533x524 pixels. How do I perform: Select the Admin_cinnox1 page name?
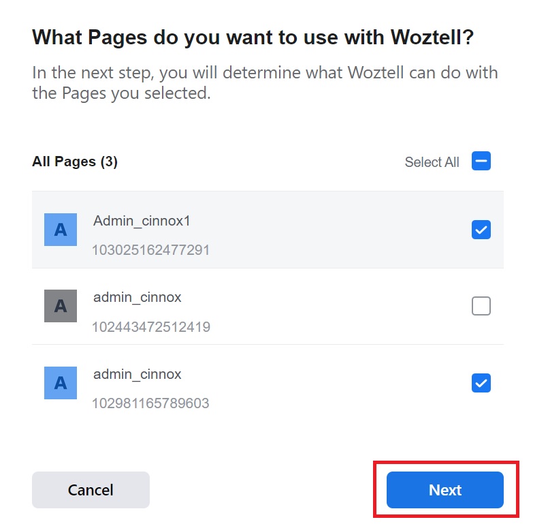click(x=142, y=221)
